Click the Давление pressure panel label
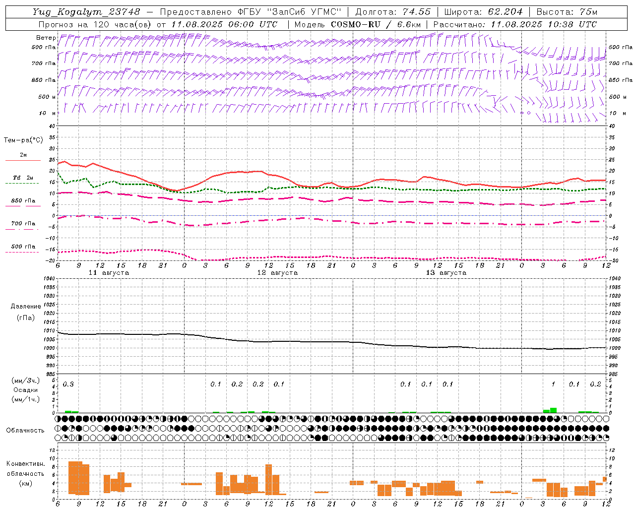Screen dimensions: 635x508 pyautogui.click(x=26, y=307)
